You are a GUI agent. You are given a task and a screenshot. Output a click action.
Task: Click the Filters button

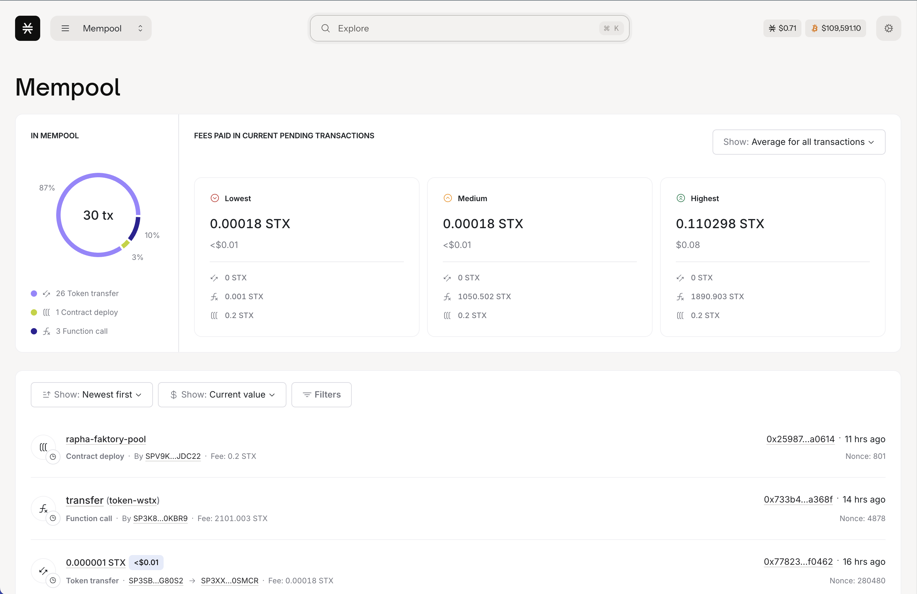coord(321,395)
